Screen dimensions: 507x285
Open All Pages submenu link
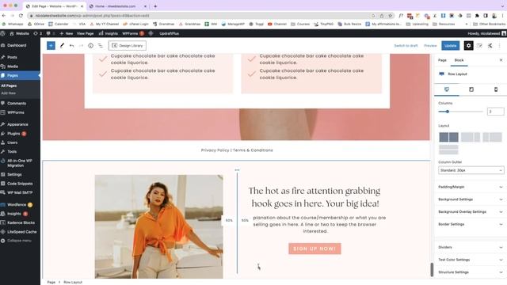point(9,85)
